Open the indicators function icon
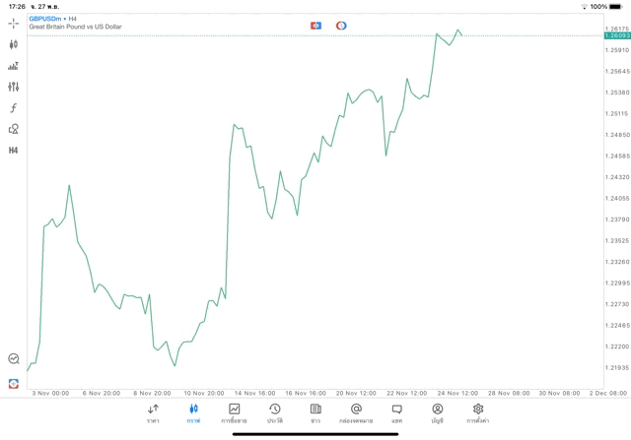Image resolution: width=631 pixels, height=440 pixels. (14, 108)
